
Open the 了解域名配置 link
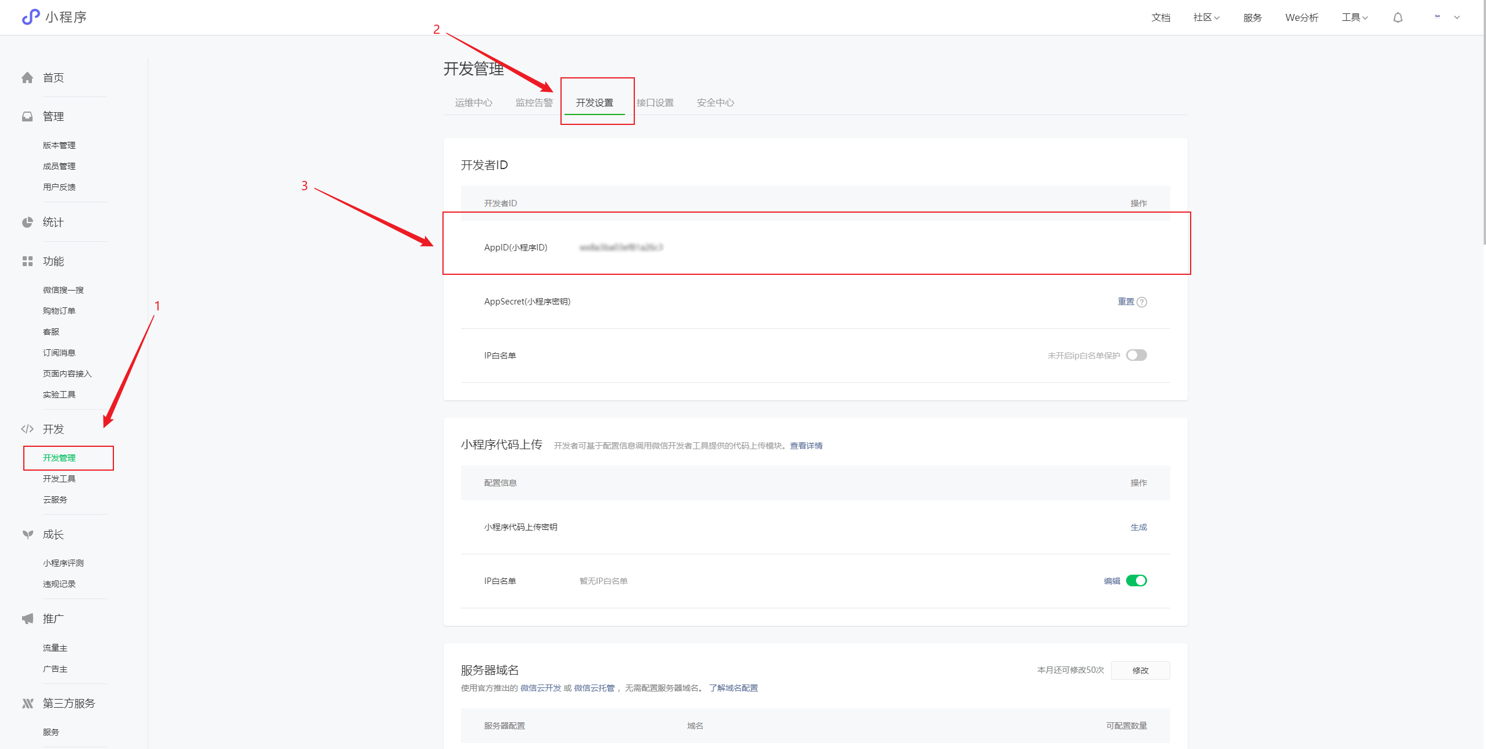click(733, 689)
